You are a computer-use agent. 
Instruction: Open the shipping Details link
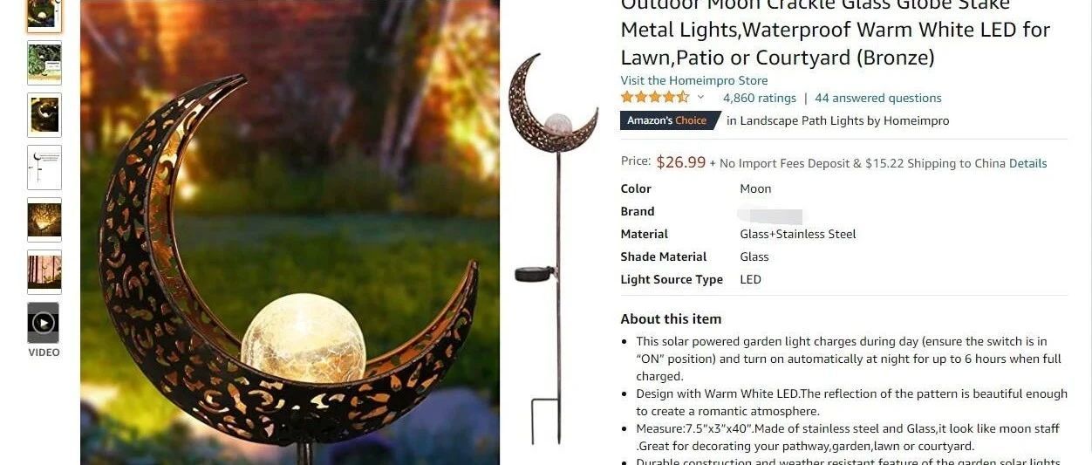pyautogui.click(x=1027, y=163)
